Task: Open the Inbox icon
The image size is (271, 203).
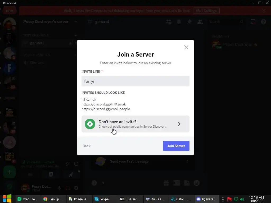Action: pos(253,22)
